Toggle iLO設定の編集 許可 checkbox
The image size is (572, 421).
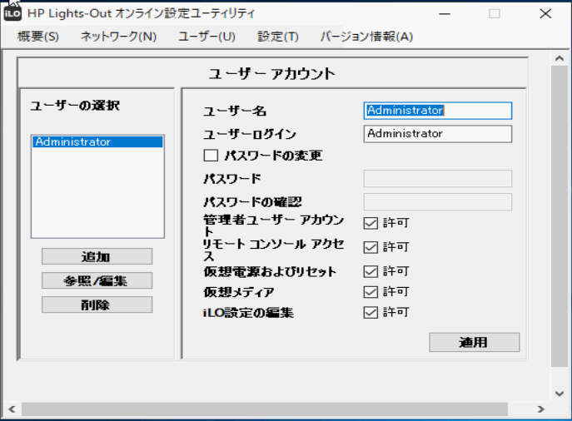(x=371, y=312)
